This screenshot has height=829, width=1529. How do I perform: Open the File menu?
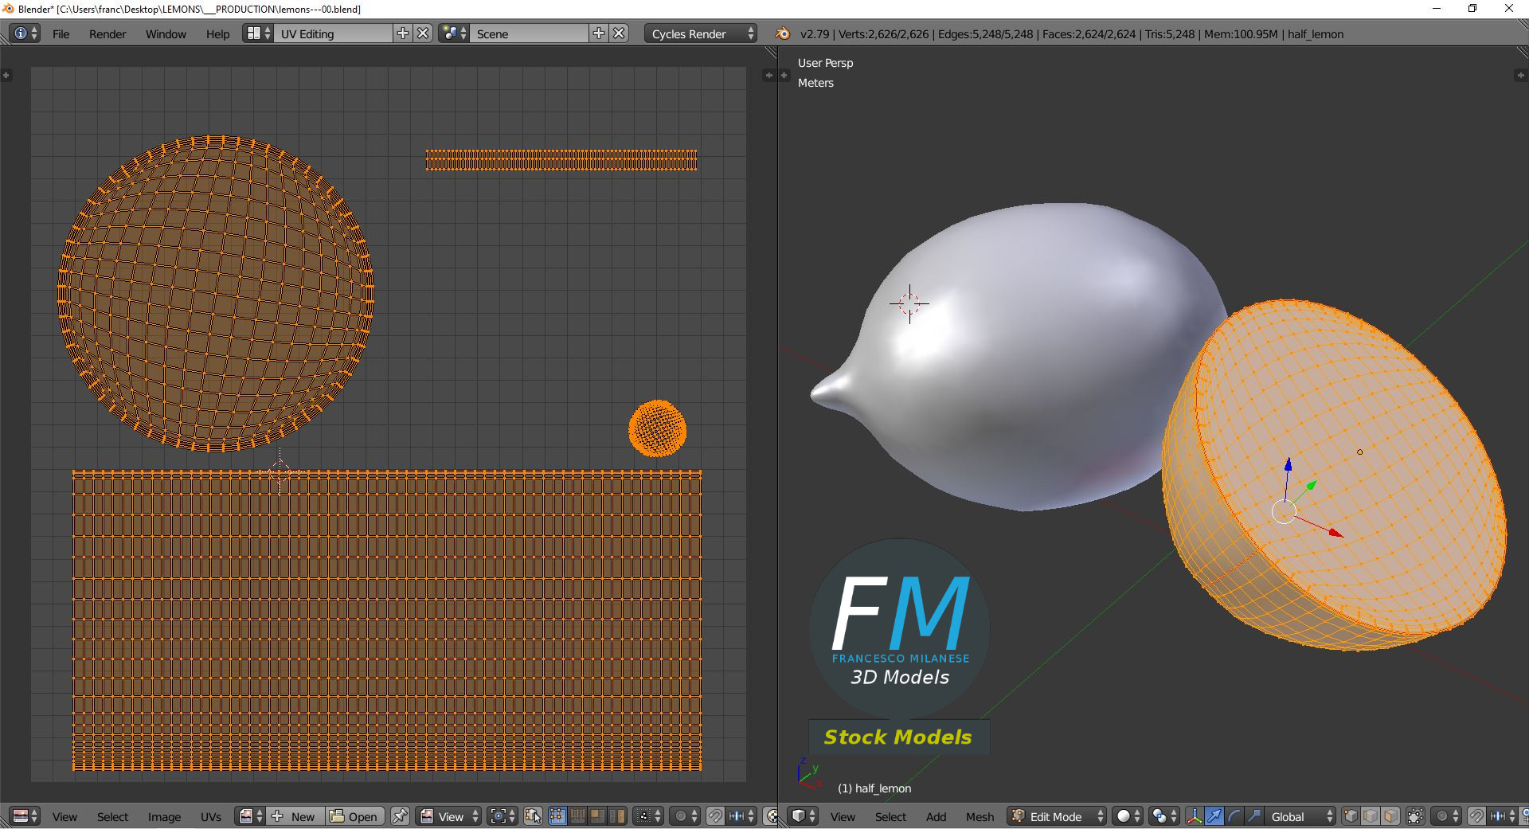point(61,34)
